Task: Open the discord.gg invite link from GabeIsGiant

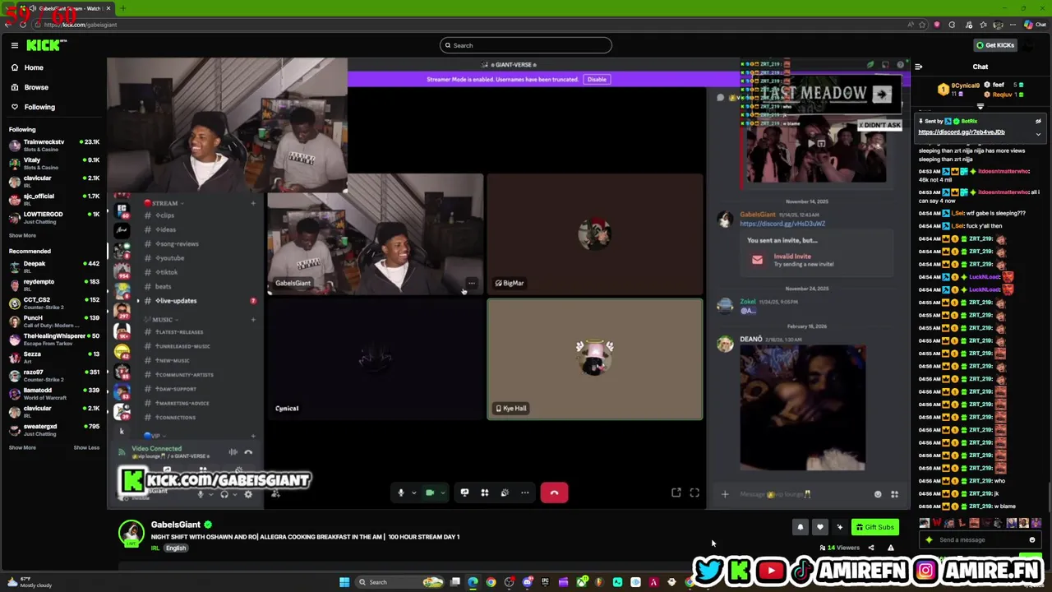Action: [x=782, y=224]
